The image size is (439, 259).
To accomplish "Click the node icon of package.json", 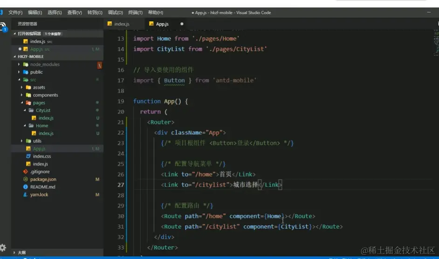I will tap(26, 179).
